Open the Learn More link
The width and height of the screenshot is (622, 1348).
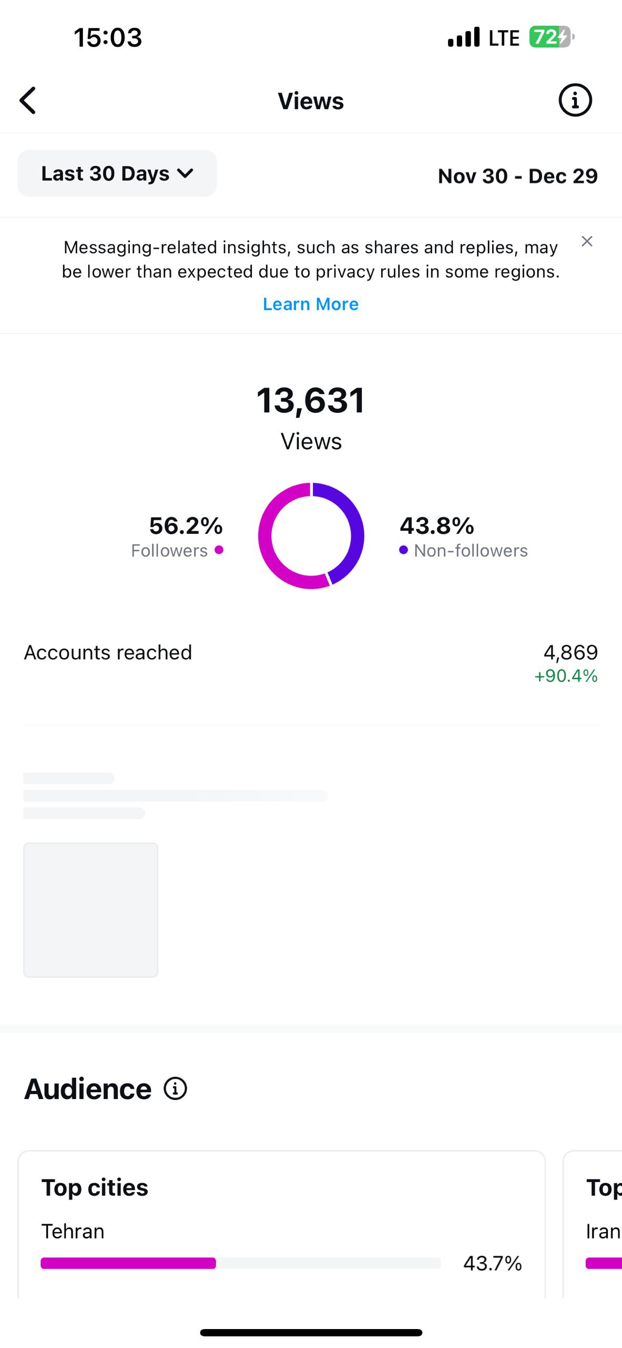coord(311,304)
